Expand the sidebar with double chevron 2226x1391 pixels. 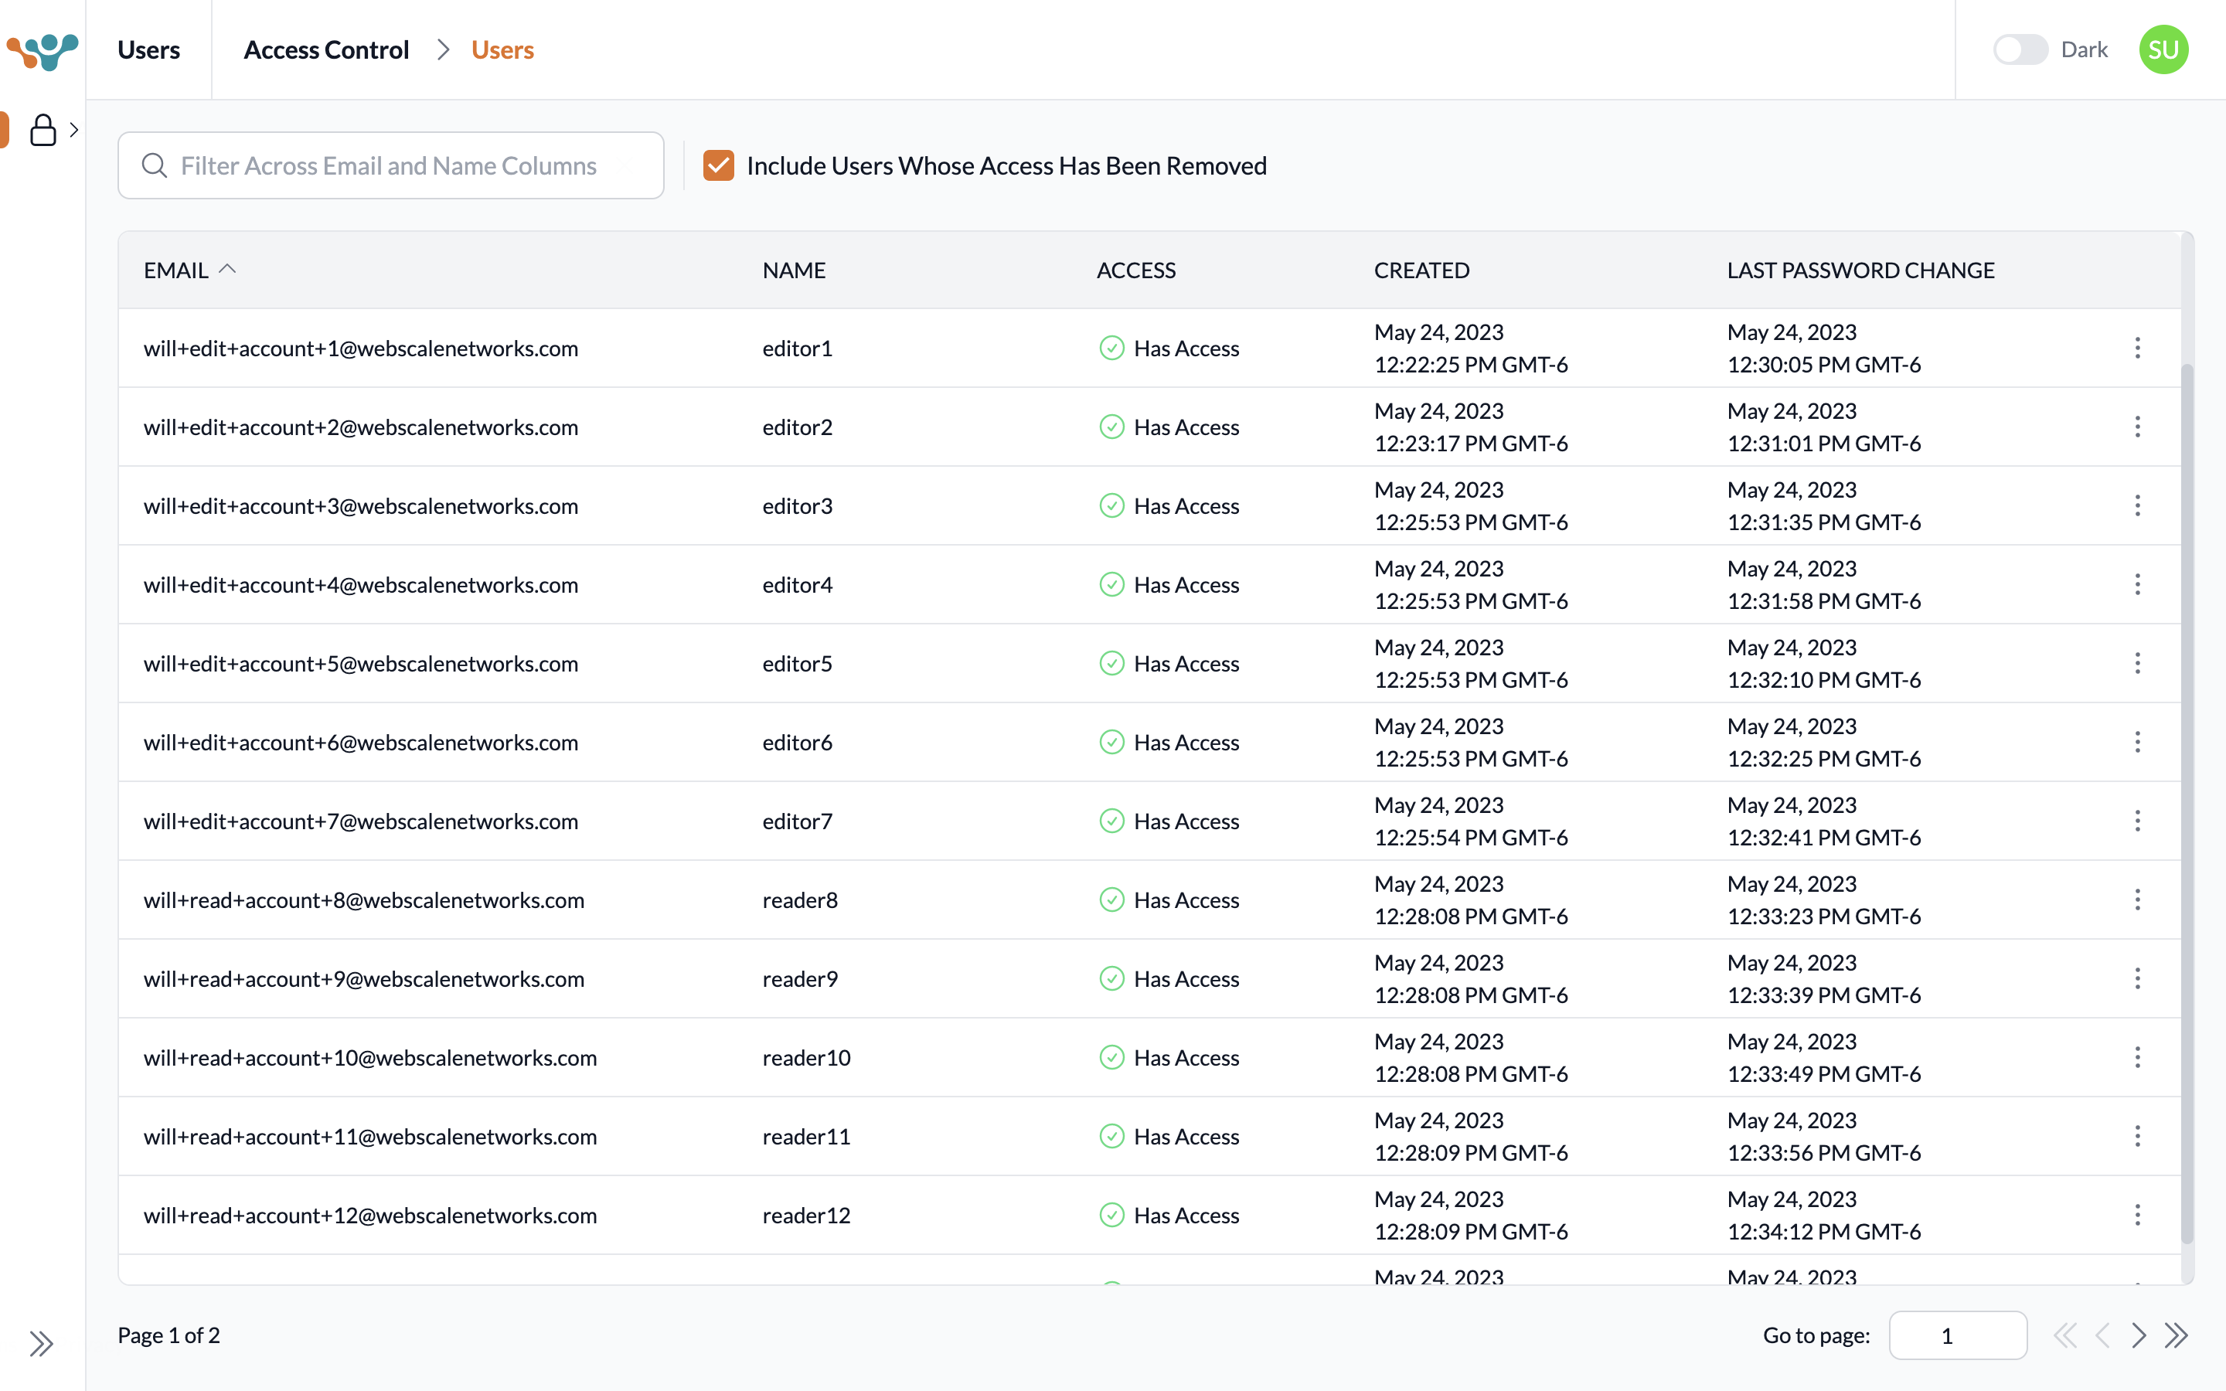click(40, 1343)
